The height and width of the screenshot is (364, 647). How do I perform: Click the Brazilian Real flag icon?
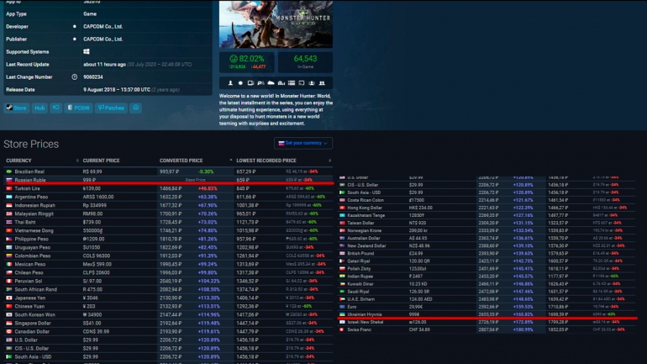[x=9, y=171]
